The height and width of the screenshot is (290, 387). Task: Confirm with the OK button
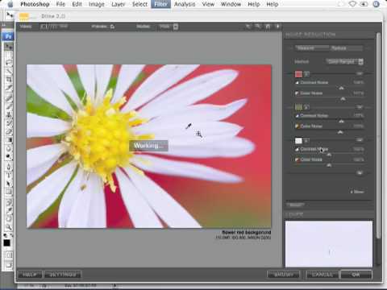[x=356, y=275]
